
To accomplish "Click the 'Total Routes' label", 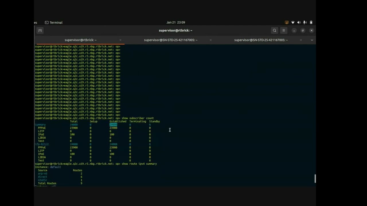I will pyautogui.click(x=47, y=183).
